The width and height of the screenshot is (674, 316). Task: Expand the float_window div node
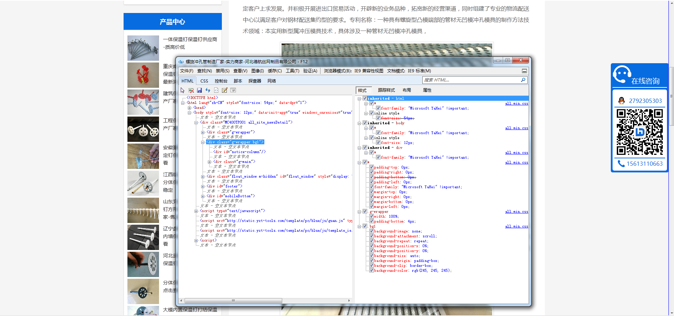coord(203,177)
